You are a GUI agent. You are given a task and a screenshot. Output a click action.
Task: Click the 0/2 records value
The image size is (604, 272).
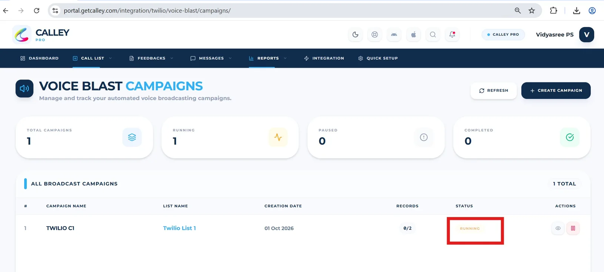click(x=407, y=228)
